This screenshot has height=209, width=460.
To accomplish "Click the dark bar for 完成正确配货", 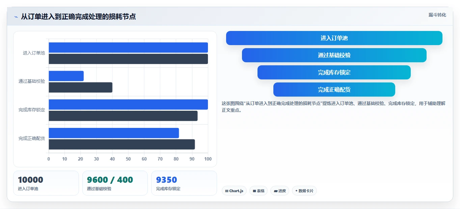I will click(x=122, y=144).
